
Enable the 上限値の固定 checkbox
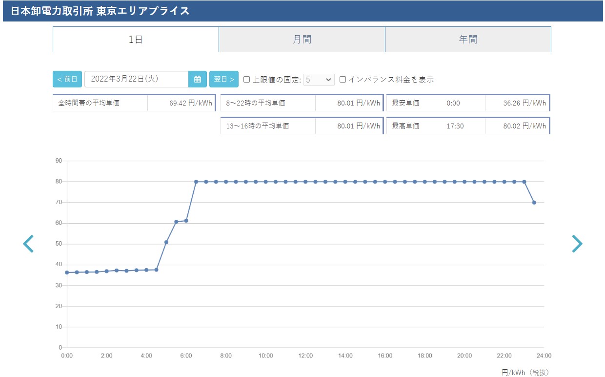(247, 79)
